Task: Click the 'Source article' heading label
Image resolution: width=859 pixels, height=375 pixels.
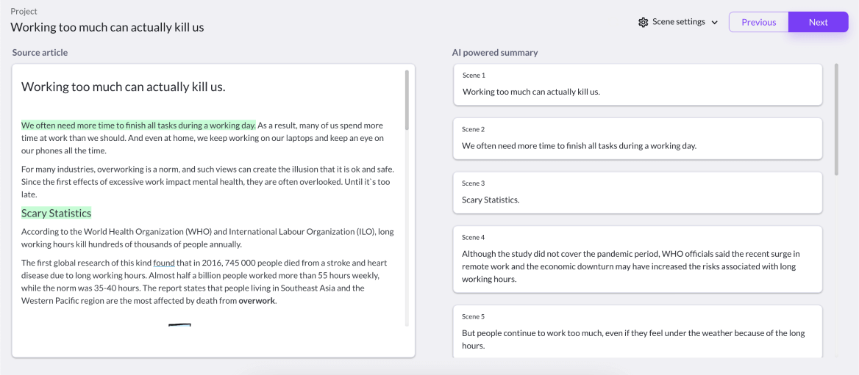Action: [x=40, y=53]
